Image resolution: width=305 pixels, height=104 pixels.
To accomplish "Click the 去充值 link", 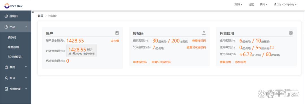I will click(x=115, y=41).
